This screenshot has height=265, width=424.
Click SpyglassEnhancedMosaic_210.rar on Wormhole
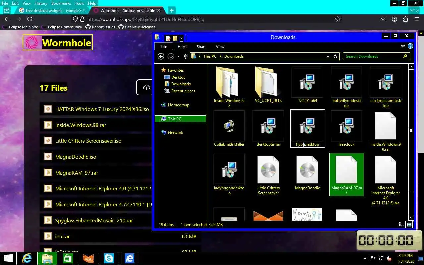pos(94,220)
